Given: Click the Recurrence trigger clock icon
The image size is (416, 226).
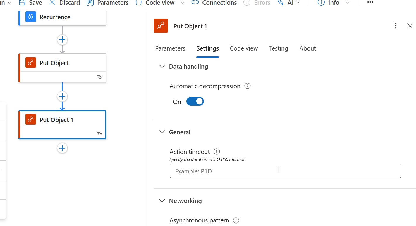Looking at the screenshot, I should coord(30,17).
